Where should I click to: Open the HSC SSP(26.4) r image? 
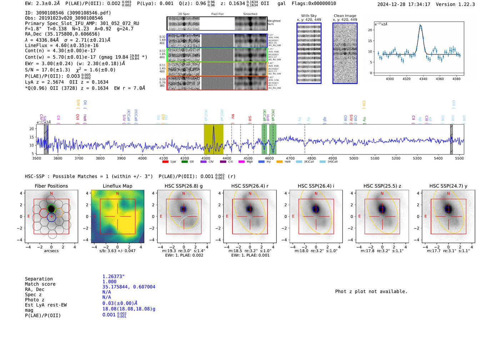[x=250, y=217]
